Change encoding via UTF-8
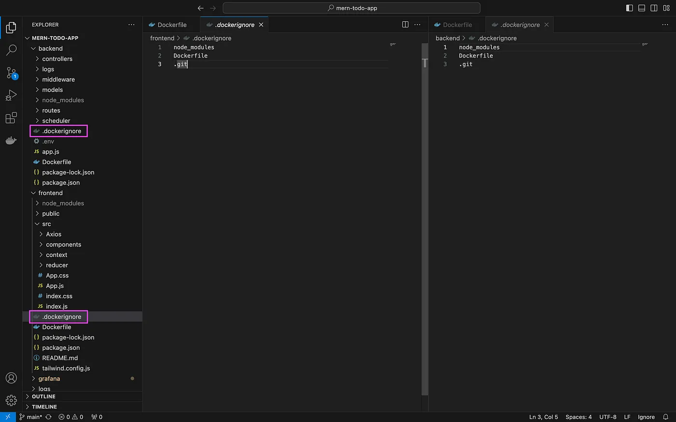Image resolution: width=676 pixels, height=422 pixels. 608,417
